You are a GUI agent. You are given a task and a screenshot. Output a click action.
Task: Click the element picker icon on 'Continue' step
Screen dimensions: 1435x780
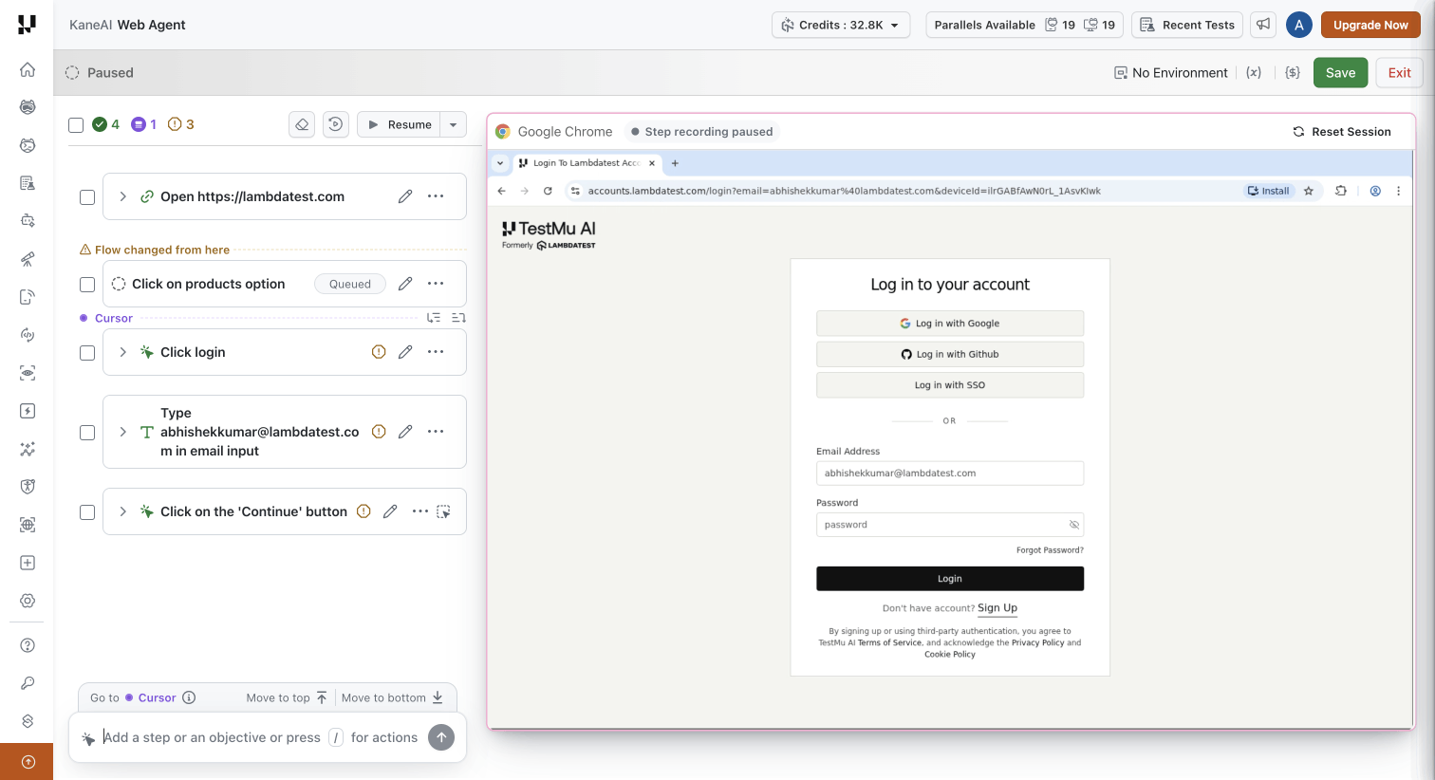443,511
